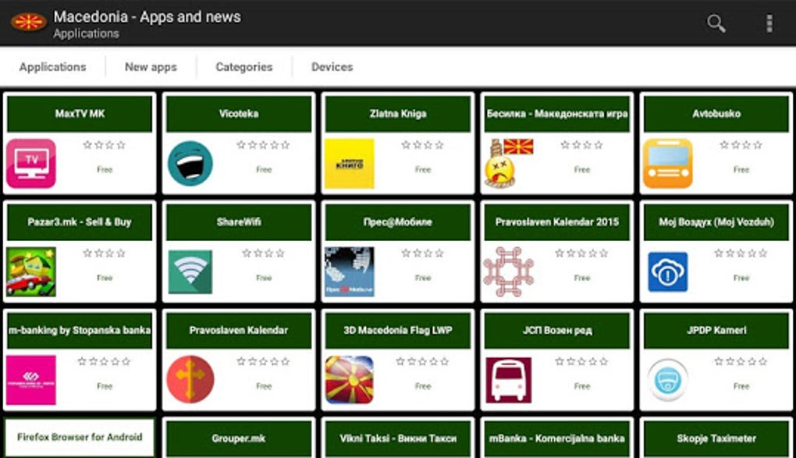
Task: Select the Pravoslaven Kalendar 2015 title
Action: pos(557,222)
